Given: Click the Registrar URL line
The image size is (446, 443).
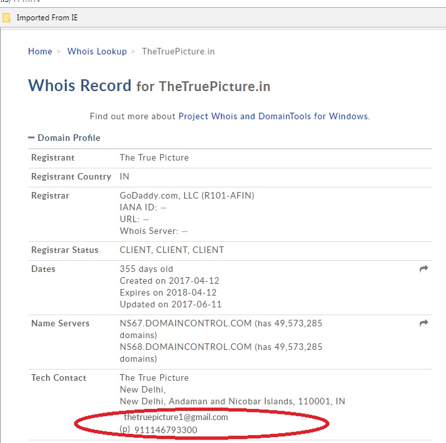Looking at the screenshot, I should pos(134,219).
